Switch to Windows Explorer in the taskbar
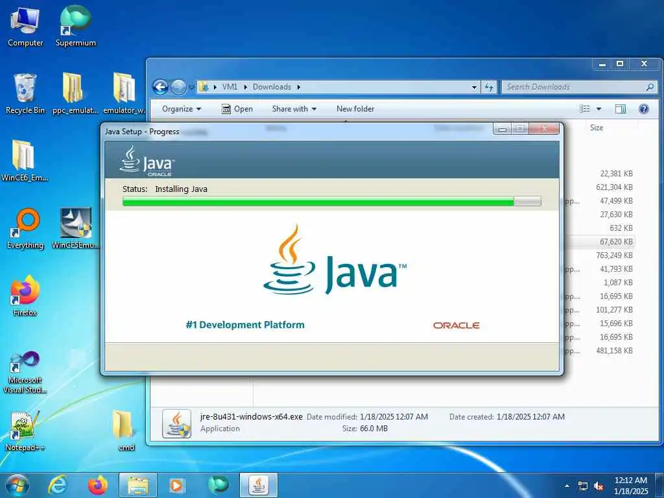Image resolution: width=664 pixels, height=498 pixels. point(138,485)
